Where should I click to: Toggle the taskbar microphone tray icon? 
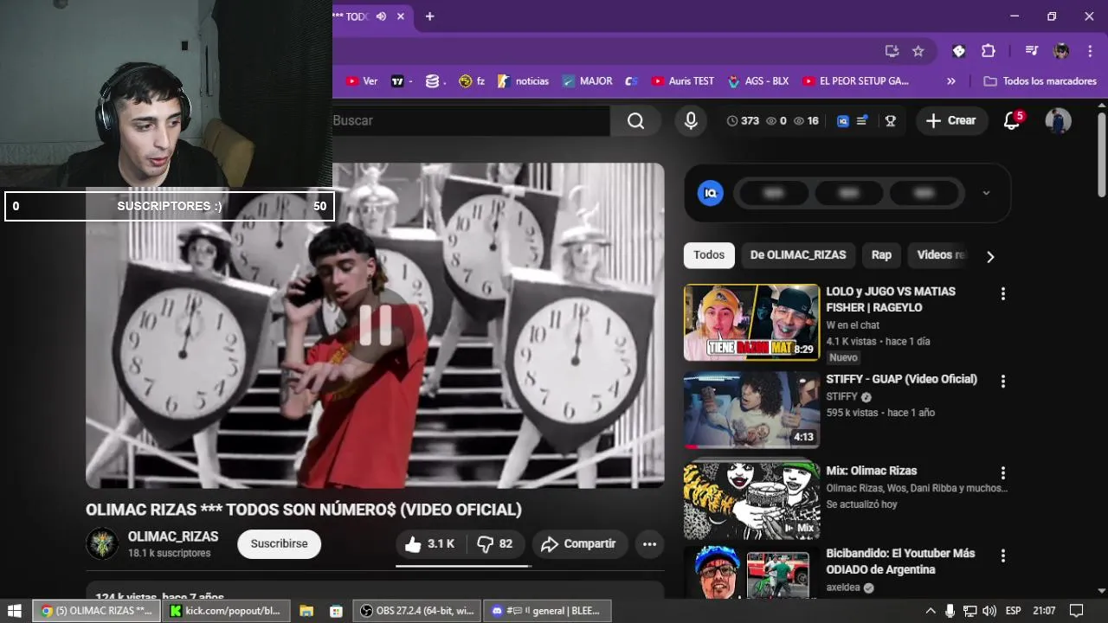pos(950,611)
